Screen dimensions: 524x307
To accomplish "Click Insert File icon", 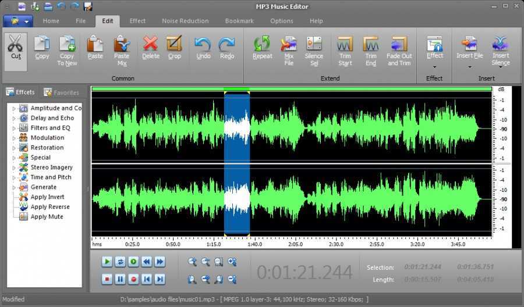I will (469, 44).
